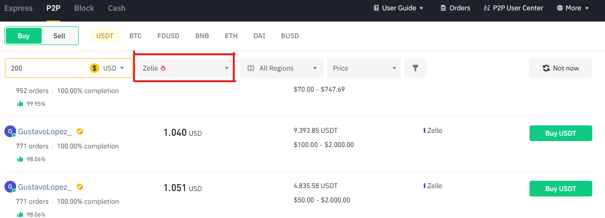605x218 pixels.
Task: Click the amount input showing 200
Action: [47, 68]
